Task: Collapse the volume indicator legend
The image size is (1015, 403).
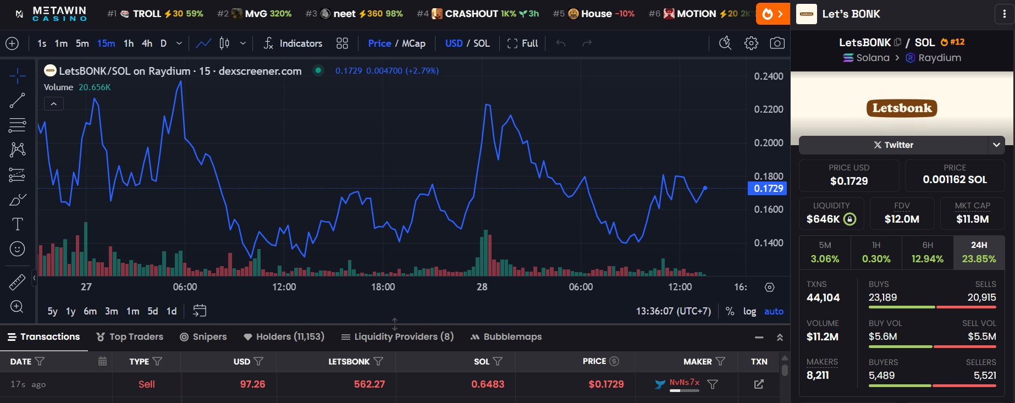Action: tap(54, 104)
